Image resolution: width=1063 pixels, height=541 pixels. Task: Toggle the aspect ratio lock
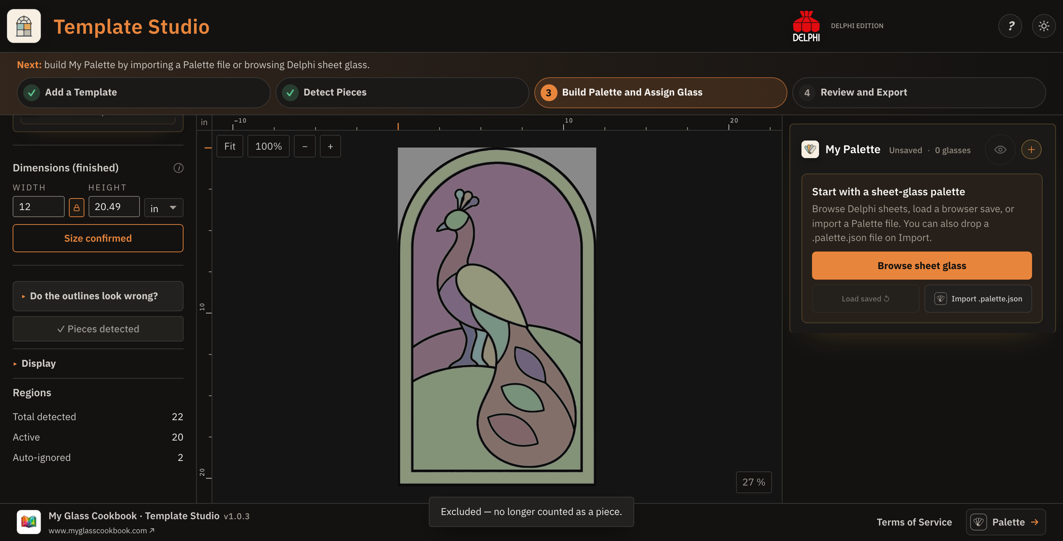tap(76, 207)
